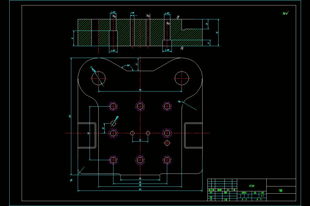Select the "4-Φ18" counterbore callout below section
310x206 pixels.
coord(167,50)
